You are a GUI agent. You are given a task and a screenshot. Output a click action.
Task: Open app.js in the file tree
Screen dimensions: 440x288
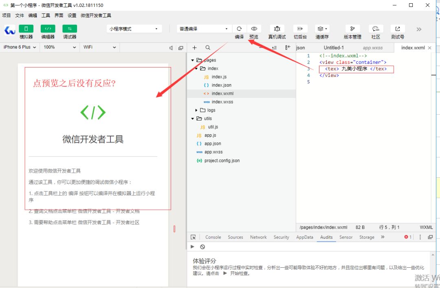click(x=210, y=135)
